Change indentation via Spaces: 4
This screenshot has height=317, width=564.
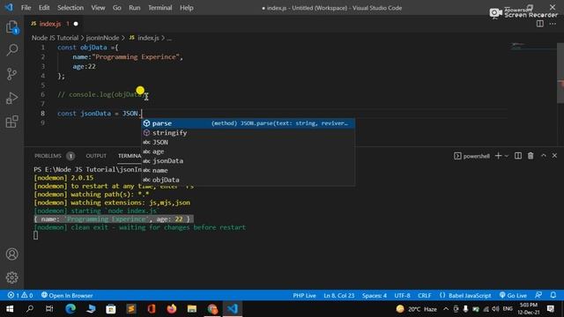[x=374, y=296]
